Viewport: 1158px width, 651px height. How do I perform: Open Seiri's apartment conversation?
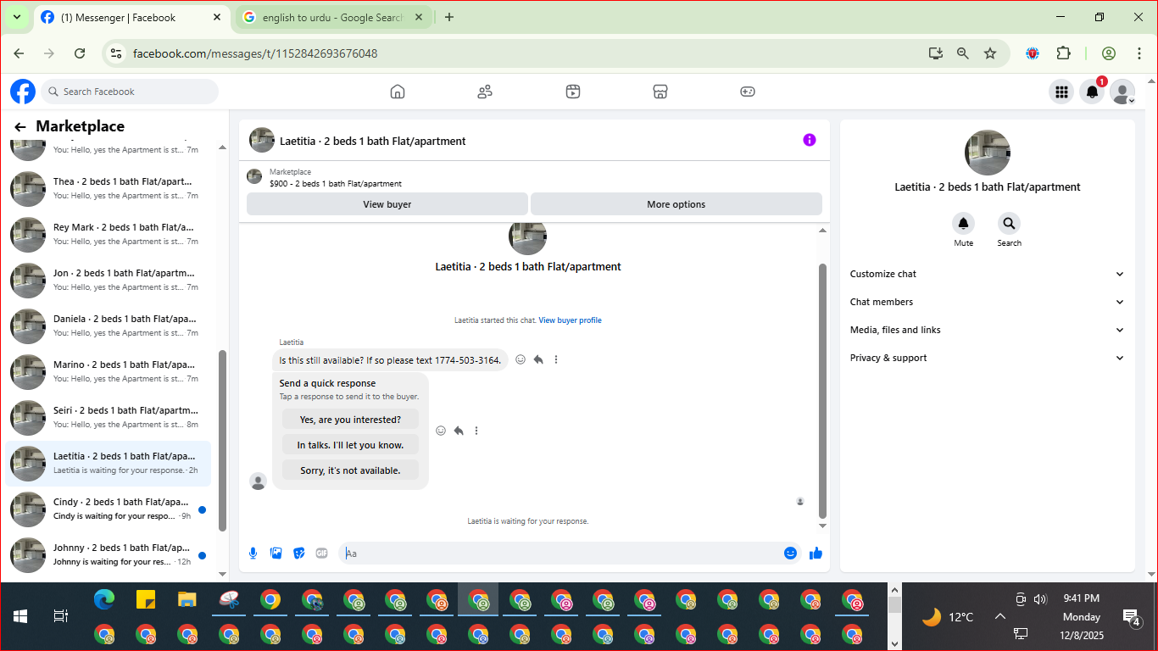109,417
